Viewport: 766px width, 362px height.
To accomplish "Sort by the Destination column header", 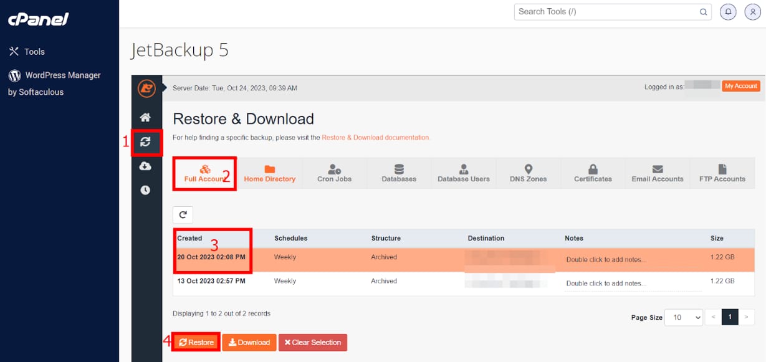I will (x=486, y=238).
